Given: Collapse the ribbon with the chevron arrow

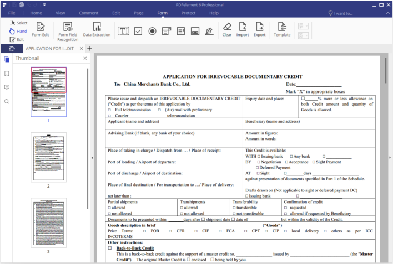Looking at the screenshot, I should coord(388,13).
